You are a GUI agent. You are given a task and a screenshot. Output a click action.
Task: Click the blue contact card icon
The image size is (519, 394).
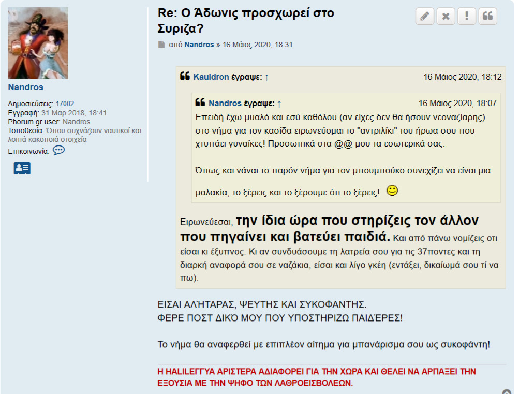click(22, 168)
